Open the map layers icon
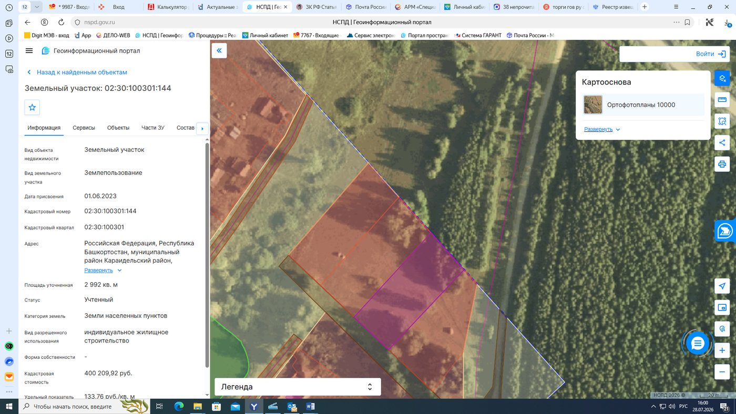Viewport: 736px width, 414px height. pyautogui.click(x=722, y=78)
